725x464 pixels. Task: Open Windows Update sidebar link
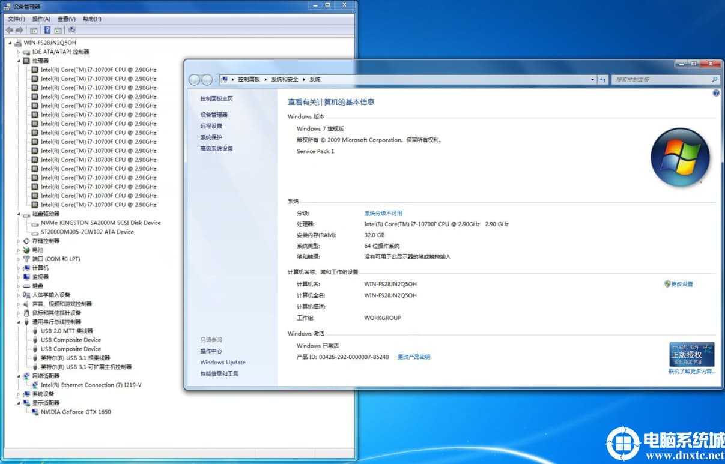coord(223,363)
